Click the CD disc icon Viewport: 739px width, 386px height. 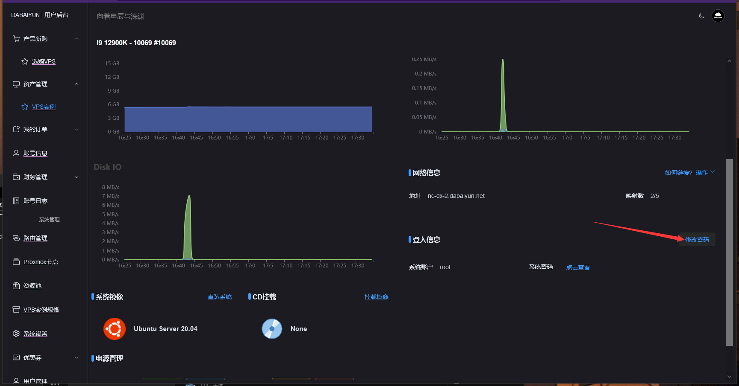[272, 329]
